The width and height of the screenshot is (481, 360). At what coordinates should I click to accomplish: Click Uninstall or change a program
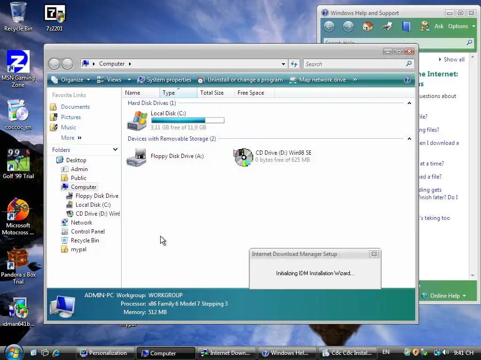click(x=240, y=80)
